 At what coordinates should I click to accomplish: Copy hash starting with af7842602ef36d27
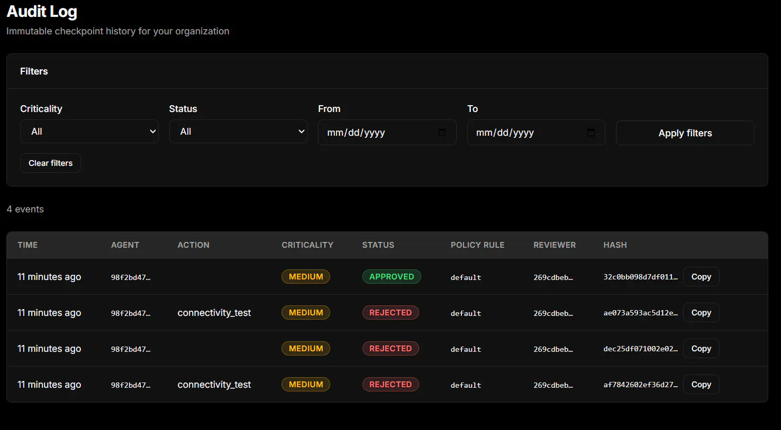pyautogui.click(x=701, y=385)
